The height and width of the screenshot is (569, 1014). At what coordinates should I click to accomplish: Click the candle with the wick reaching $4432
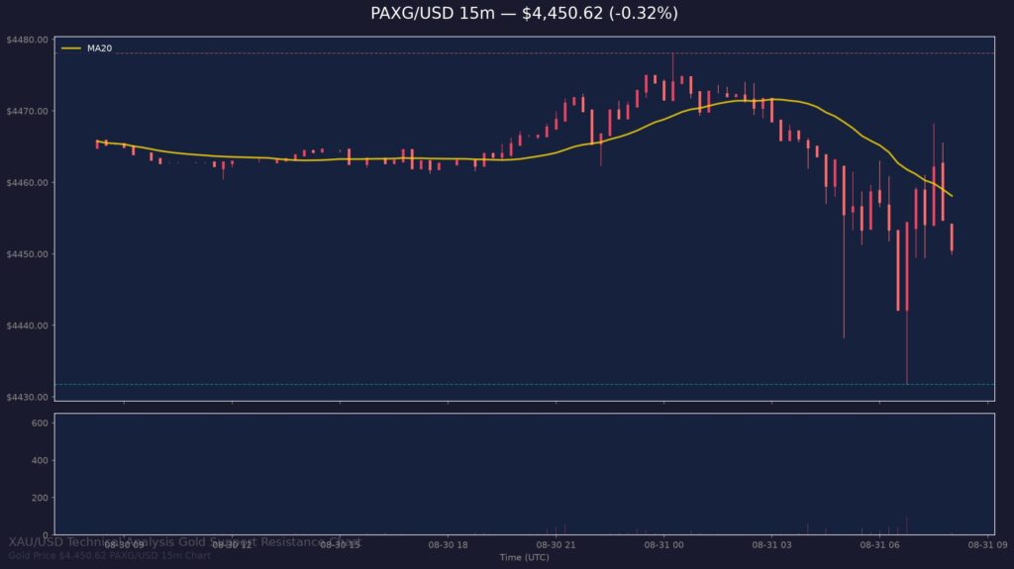(907, 304)
